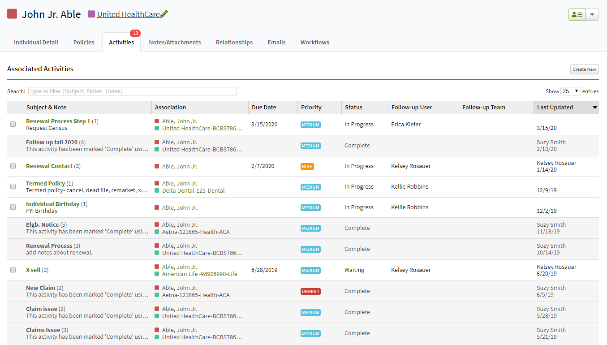607x345 pixels.
Task: Click the Create New button
Action: (x=585, y=69)
